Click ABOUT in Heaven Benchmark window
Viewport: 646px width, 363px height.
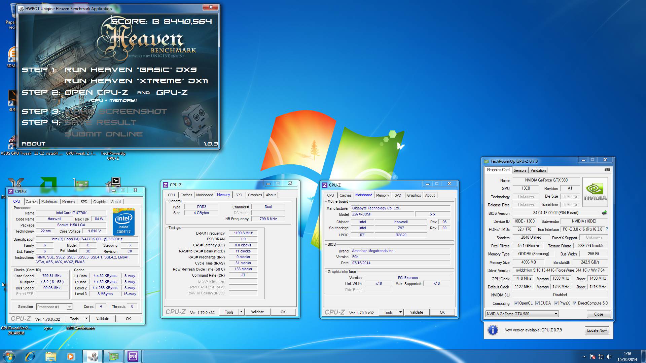tap(33, 144)
